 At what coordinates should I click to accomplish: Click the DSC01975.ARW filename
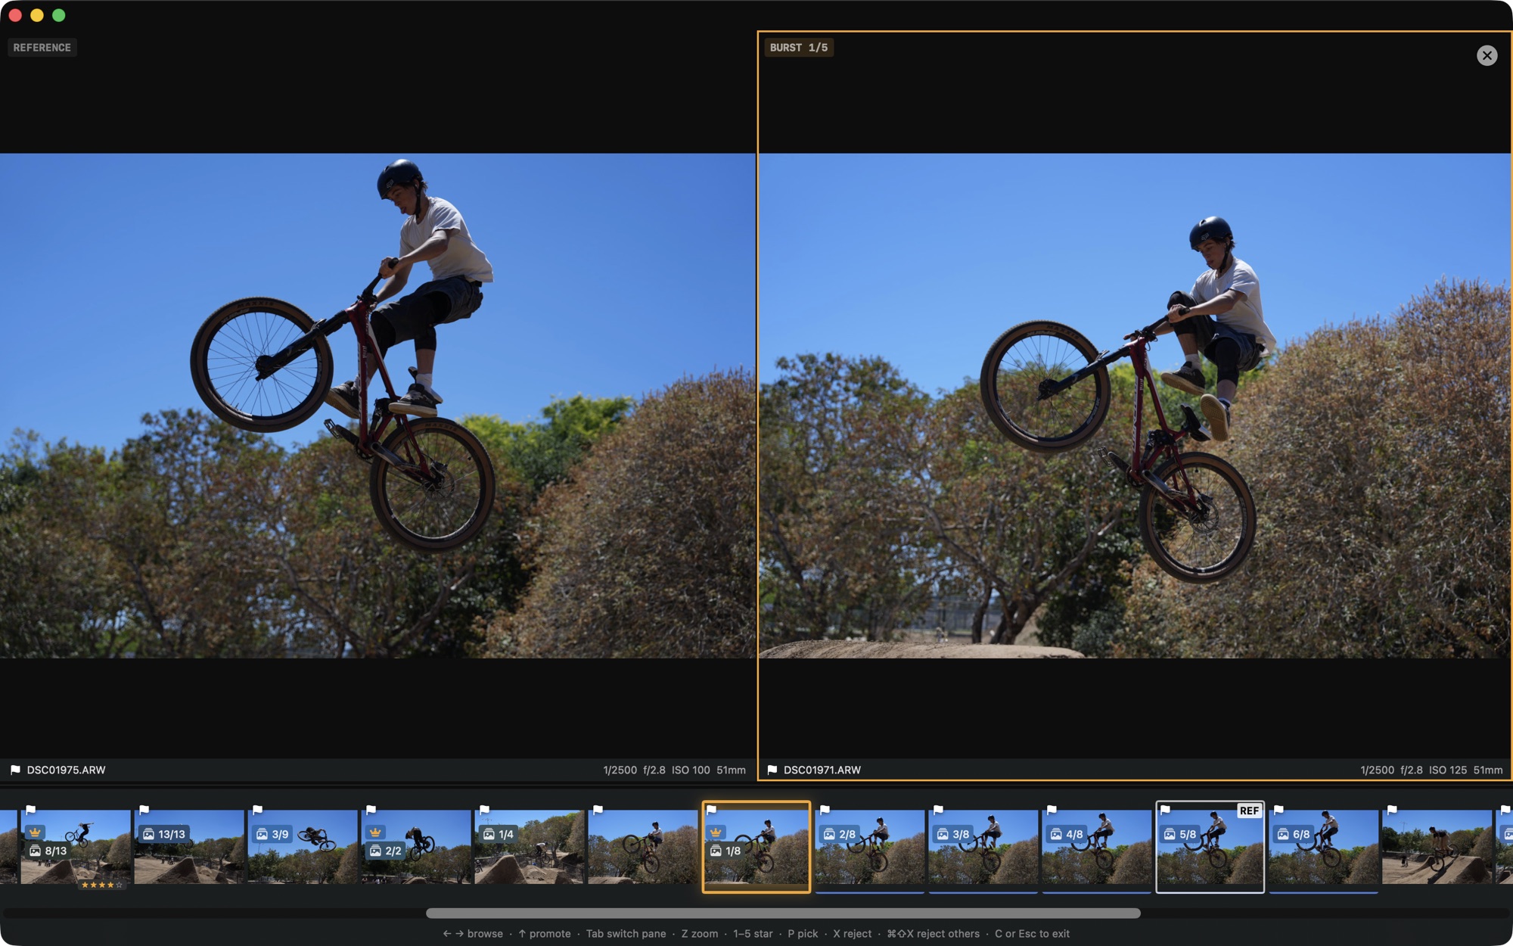tap(66, 770)
